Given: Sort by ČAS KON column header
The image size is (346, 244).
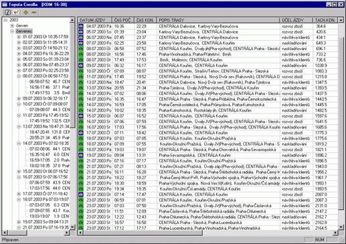Looking at the screenshot, I should (x=145, y=20).
